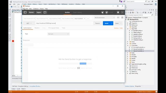Select AccountController.cs in Solution Explorer
This screenshot has height=93, width=166.
click(x=139, y=47)
